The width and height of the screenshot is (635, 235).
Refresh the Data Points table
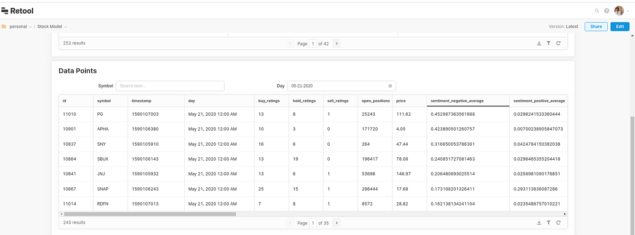(x=558, y=223)
